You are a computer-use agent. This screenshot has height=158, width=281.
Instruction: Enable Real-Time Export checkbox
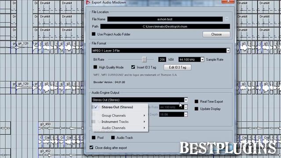tap(196, 101)
